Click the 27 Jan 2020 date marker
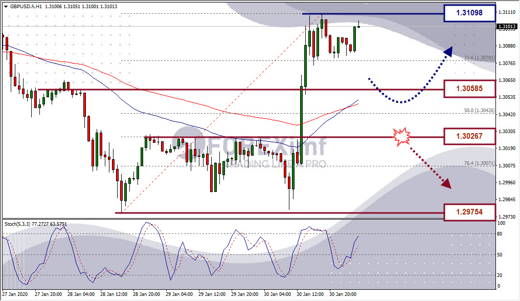520x301 pixels. pos(15,294)
